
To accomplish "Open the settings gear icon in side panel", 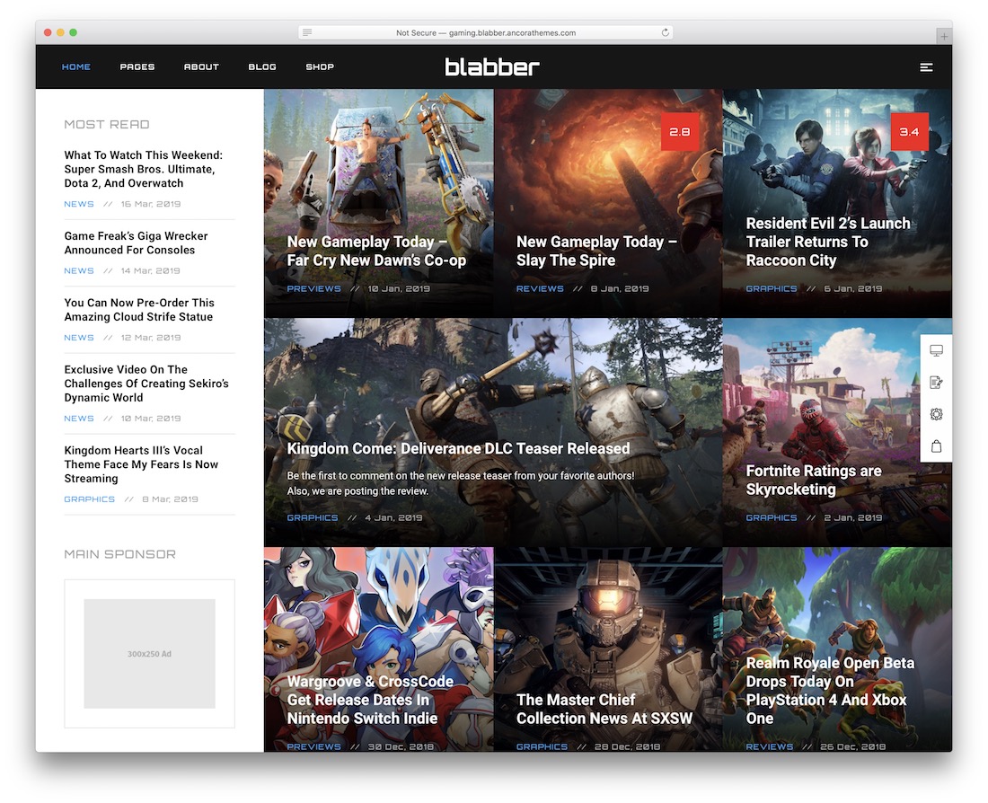I will 936,414.
